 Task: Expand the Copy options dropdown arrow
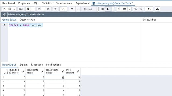coord(44,9)
